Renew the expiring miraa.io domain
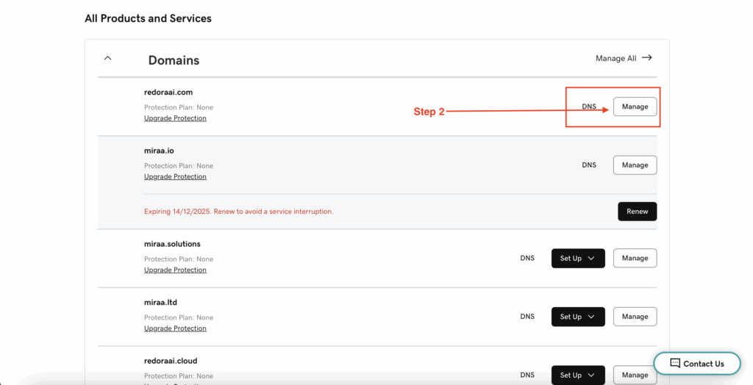 [637, 212]
